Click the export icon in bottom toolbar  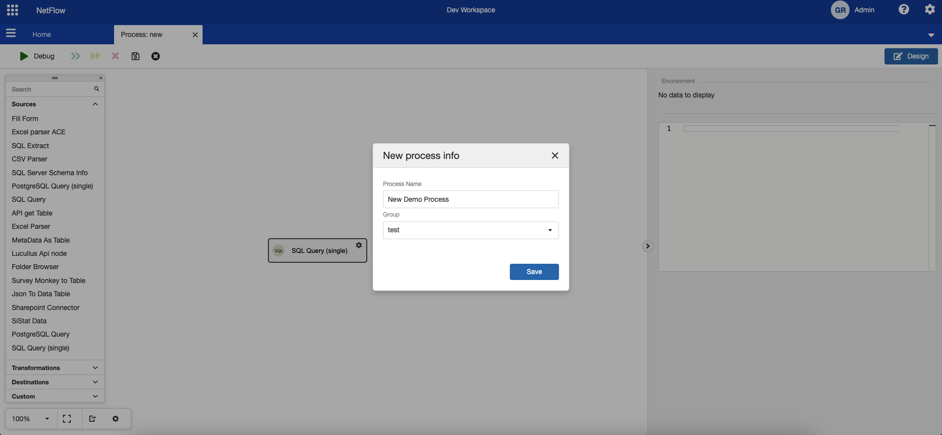[92, 419]
